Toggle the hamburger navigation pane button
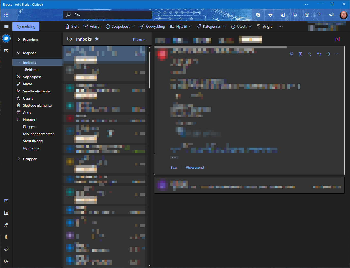 [x=6, y=26]
